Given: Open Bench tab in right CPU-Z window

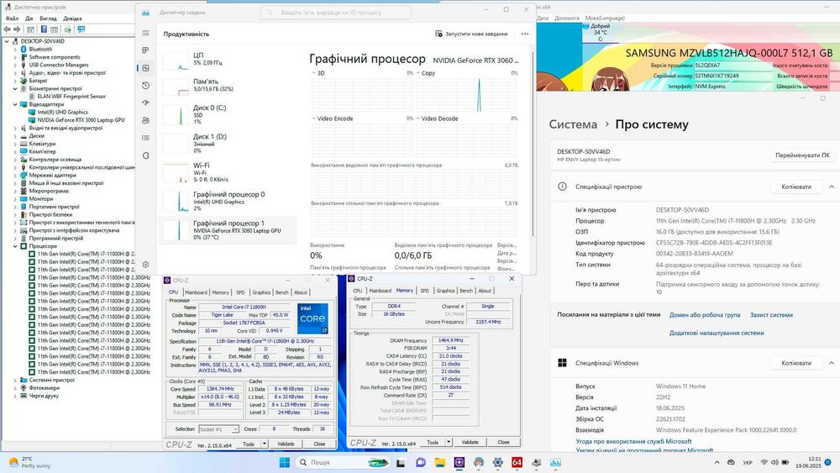Looking at the screenshot, I should (466, 291).
